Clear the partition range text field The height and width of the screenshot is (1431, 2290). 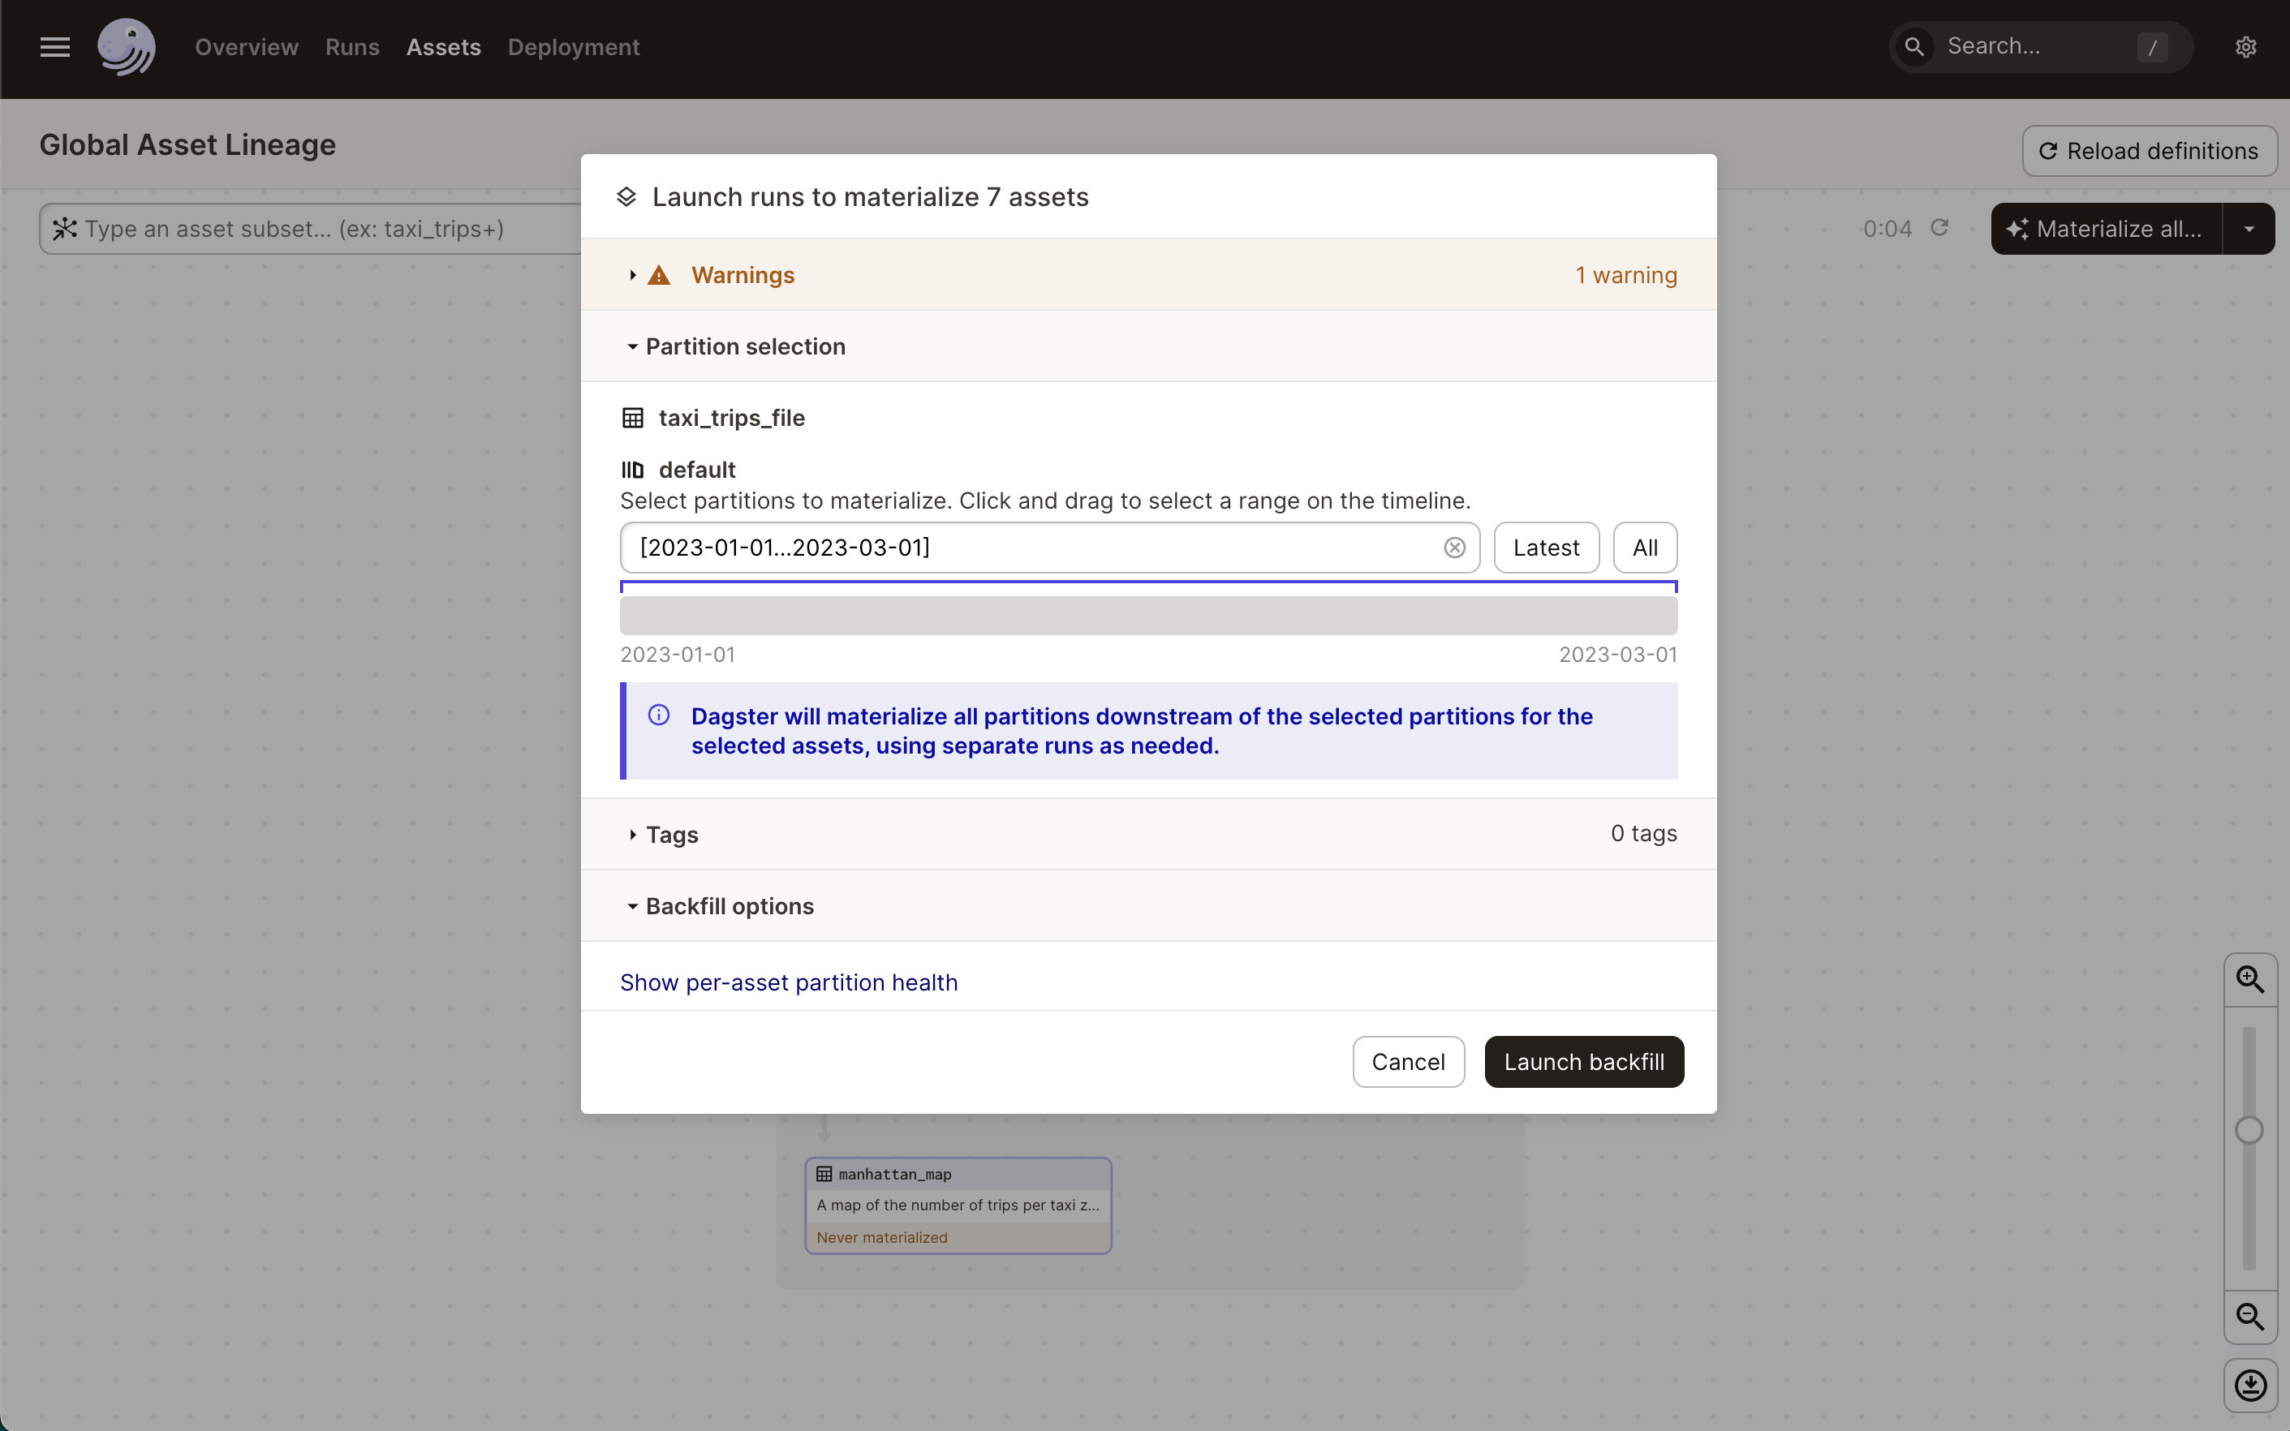pos(1454,548)
